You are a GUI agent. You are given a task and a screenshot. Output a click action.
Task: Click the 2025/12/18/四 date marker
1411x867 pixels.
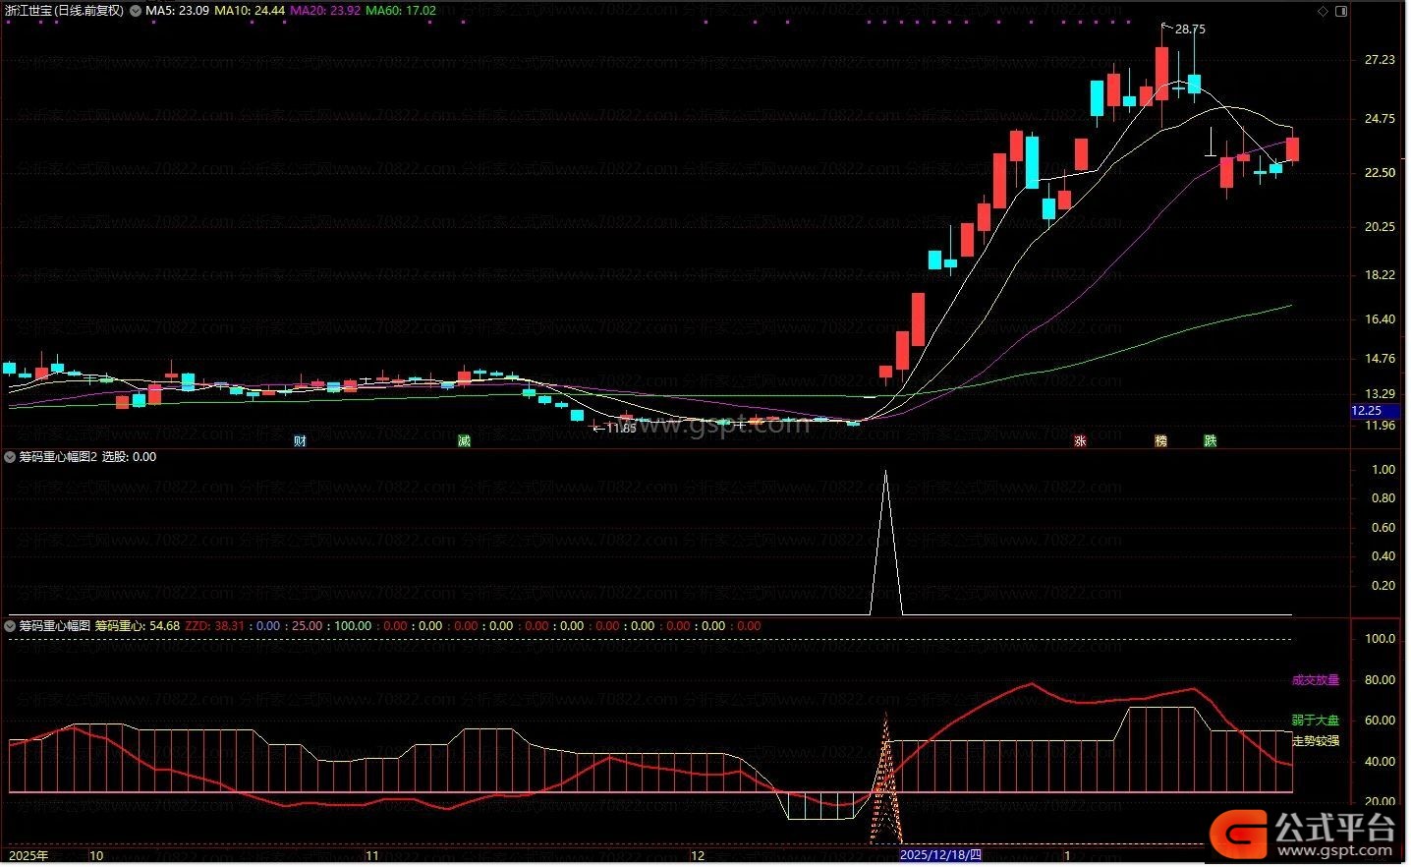point(940,856)
